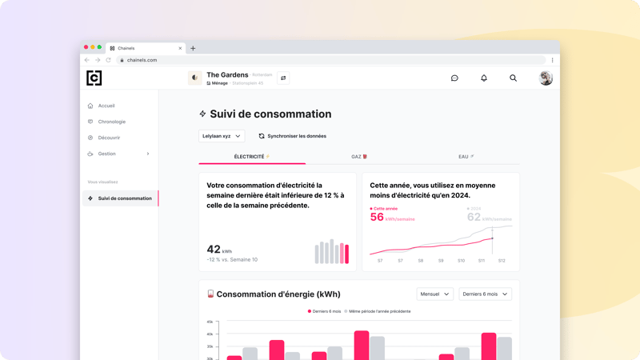Click the lock icon in address bar

tap(122, 60)
